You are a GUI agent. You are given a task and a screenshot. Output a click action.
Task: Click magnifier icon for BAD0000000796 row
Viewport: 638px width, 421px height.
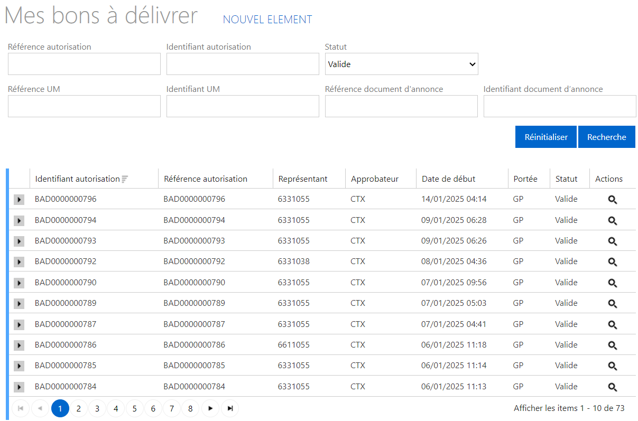coord(612,200)
